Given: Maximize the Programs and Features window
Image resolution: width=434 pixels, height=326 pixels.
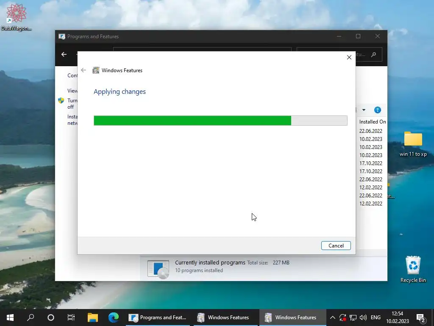Looking at the screenshot, I should 358,37.
